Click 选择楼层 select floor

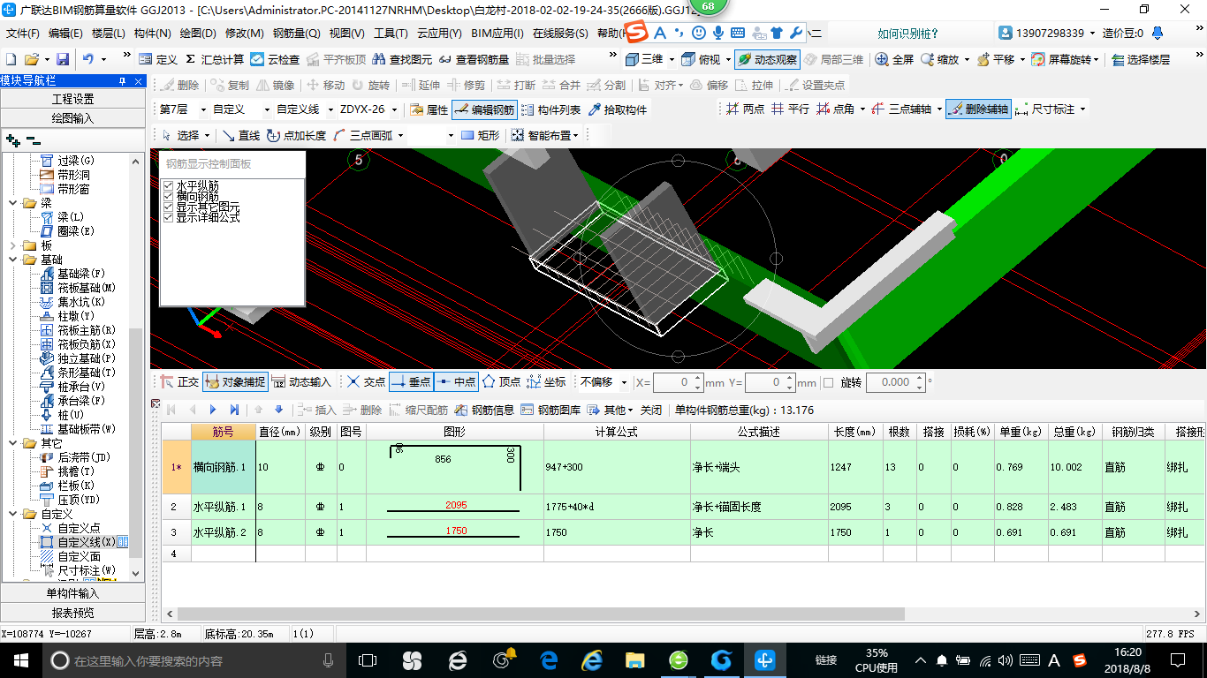(x=1141, y=59)
